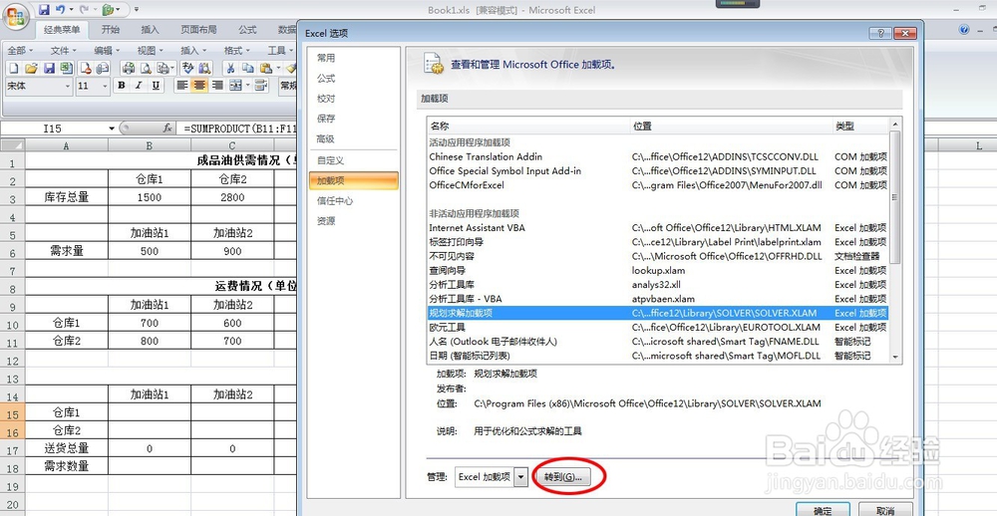
Task: Click 确定 in Excel Options
Action: click(822, 510)
